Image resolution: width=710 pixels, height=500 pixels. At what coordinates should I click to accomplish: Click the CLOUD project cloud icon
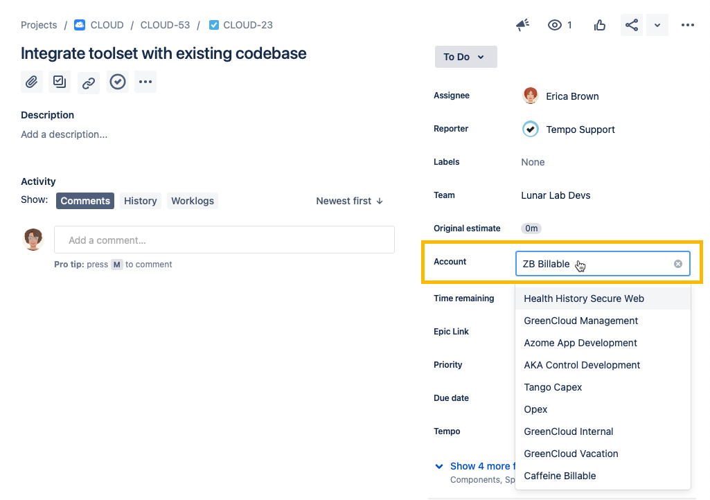[80, 25]
